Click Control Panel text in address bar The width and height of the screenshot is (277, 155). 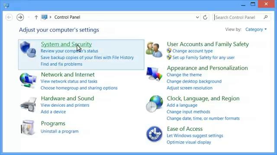click(68, 17)
